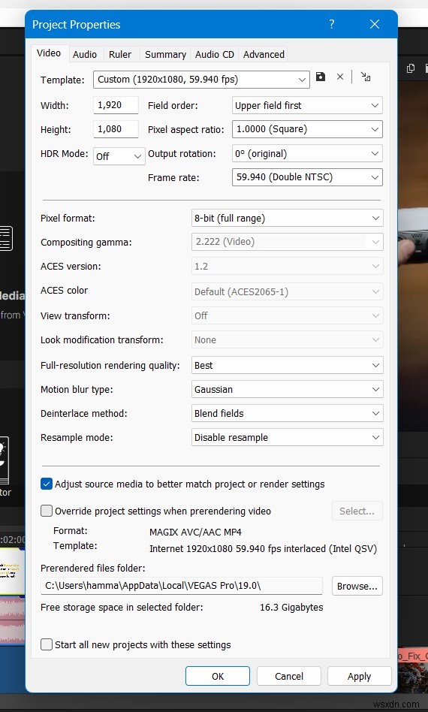Close the Project Properties dialog

point(375,24)
